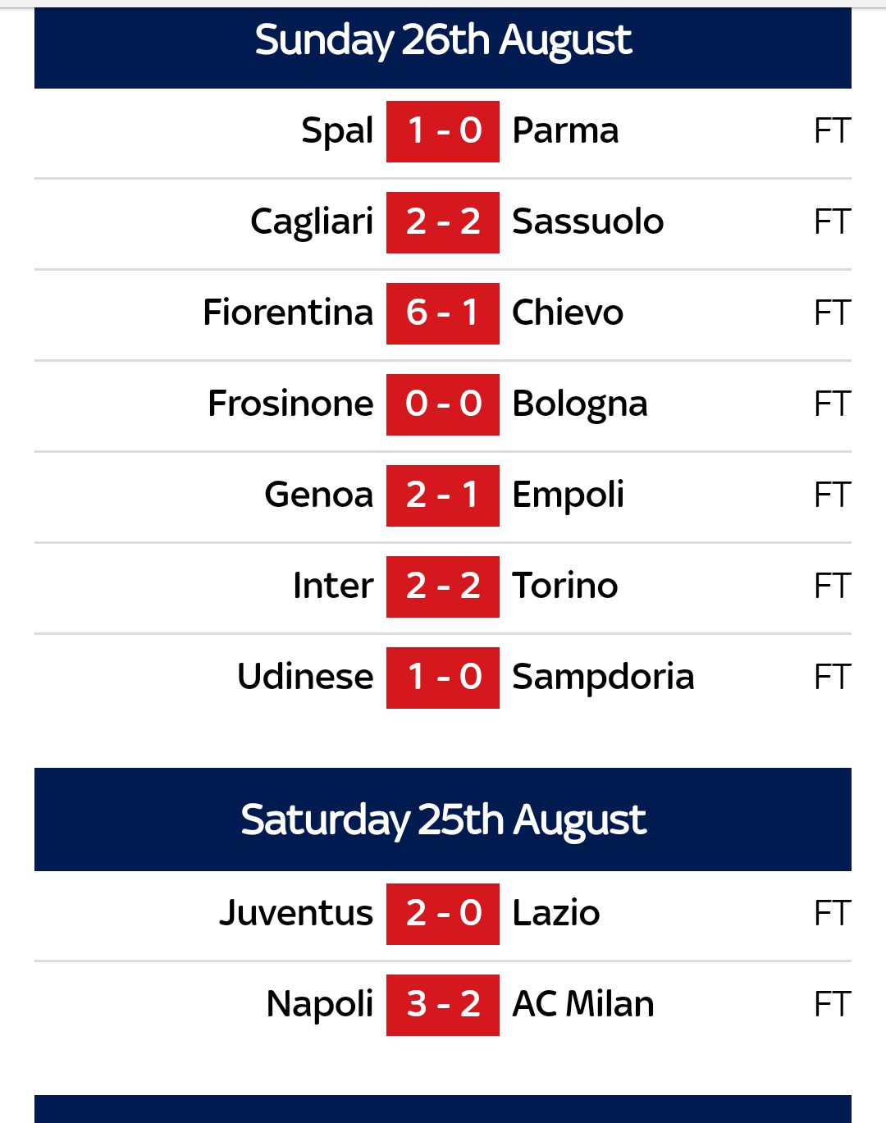This screenshot has width=886, height=1123.
Task: Open the Spal 1 - 0 Parma score
Action: [443, 131]
